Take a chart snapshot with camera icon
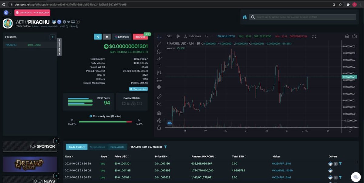 click(x=355, y=36)
